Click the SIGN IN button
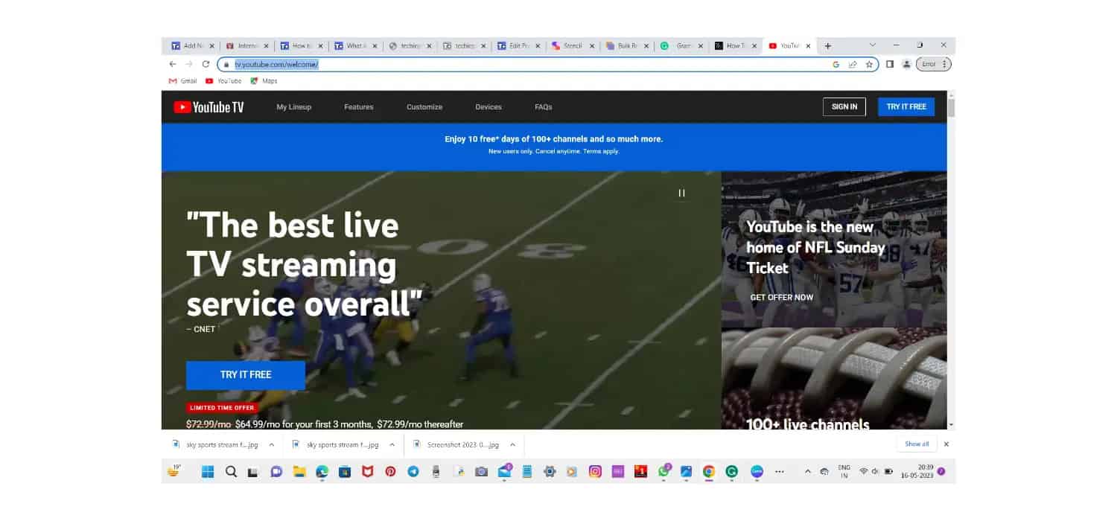This screenshot has width=1117, height=521. pos(844,107)
